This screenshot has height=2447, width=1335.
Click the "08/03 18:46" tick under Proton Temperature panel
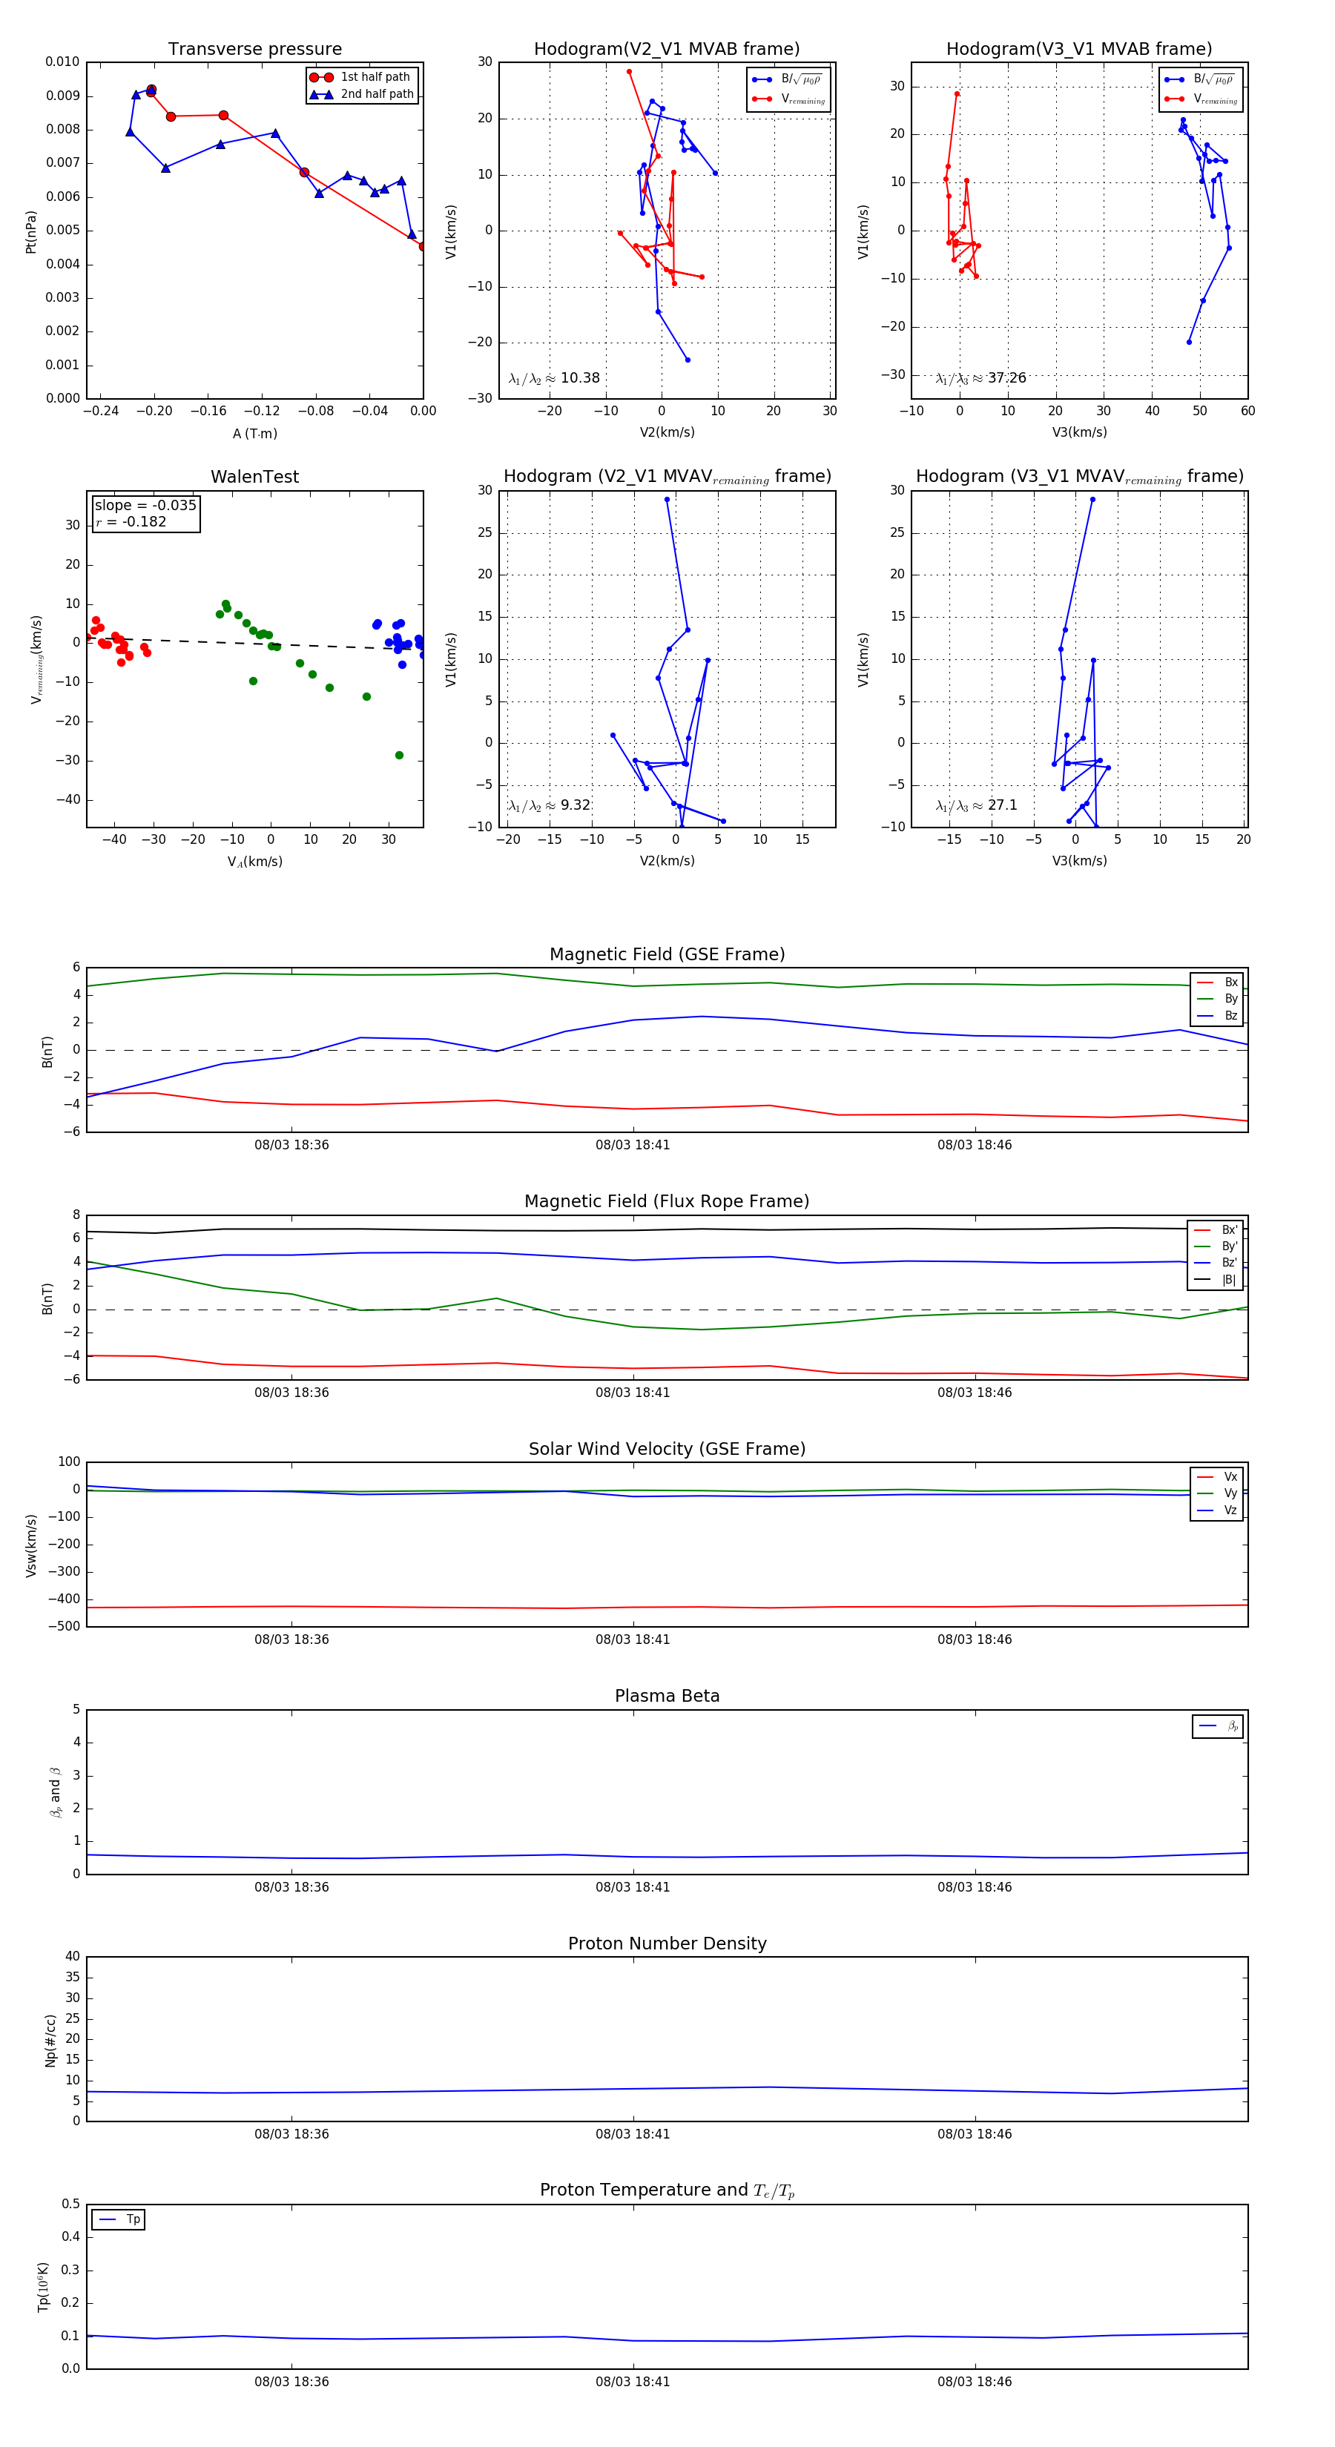(975, 2382)
